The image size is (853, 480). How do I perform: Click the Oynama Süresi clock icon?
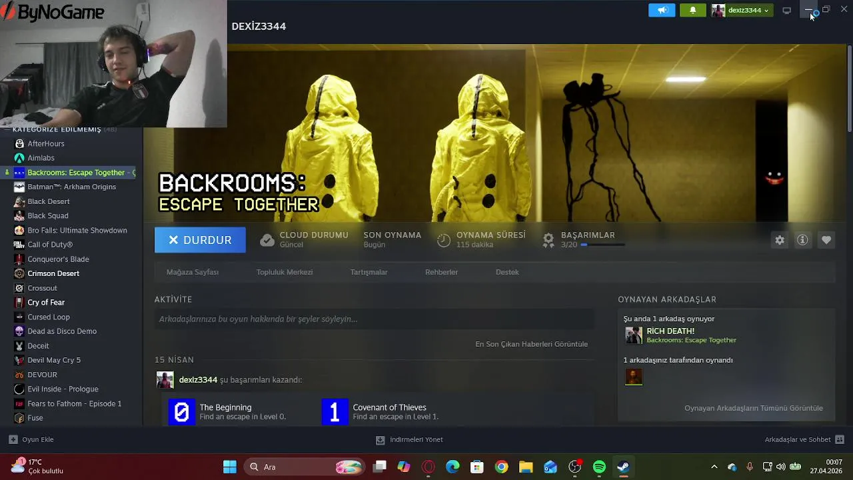click(444, 240)
